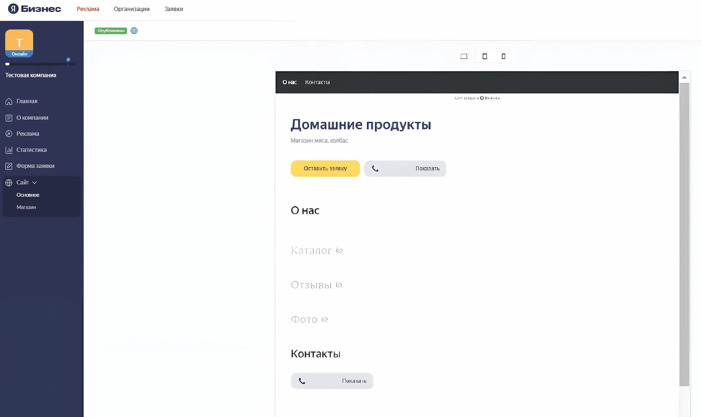Switch preview to desktop view icon
This screenshot has width=702, height=417.
(464, 56)
